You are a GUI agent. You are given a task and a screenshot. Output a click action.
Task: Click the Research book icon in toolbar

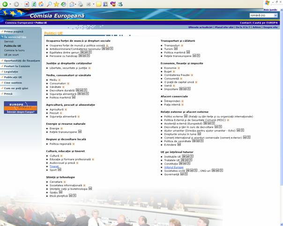click(x=105, y=4)
